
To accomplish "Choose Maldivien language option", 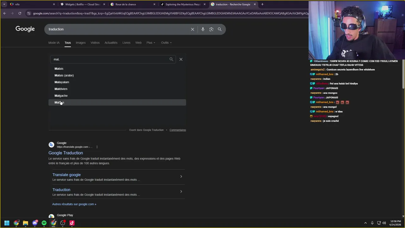I will tap(117, 89).
